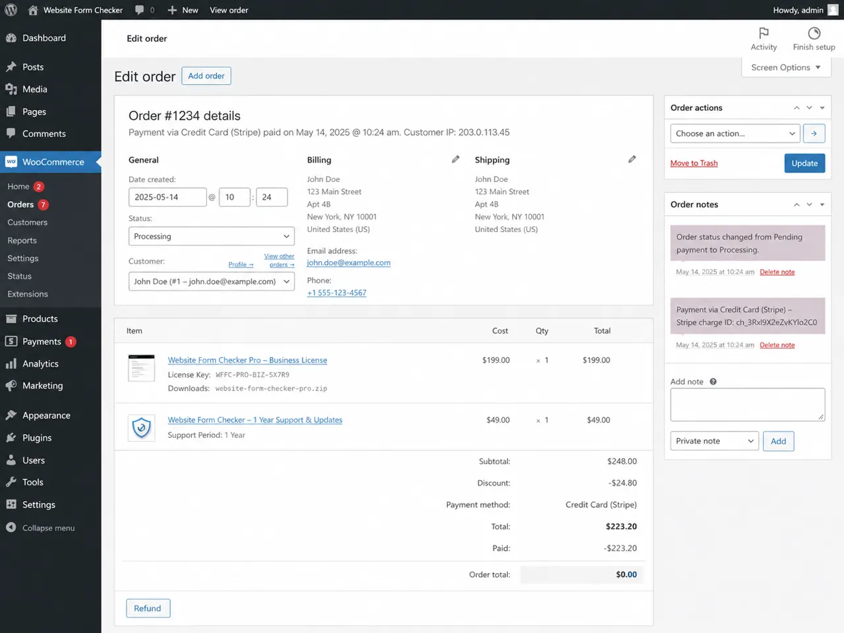Open the comments bubble in admin bar
Image resolution: width=844 pixels, height=633 pixels.
pyautogui.click(x=139, y=10)
